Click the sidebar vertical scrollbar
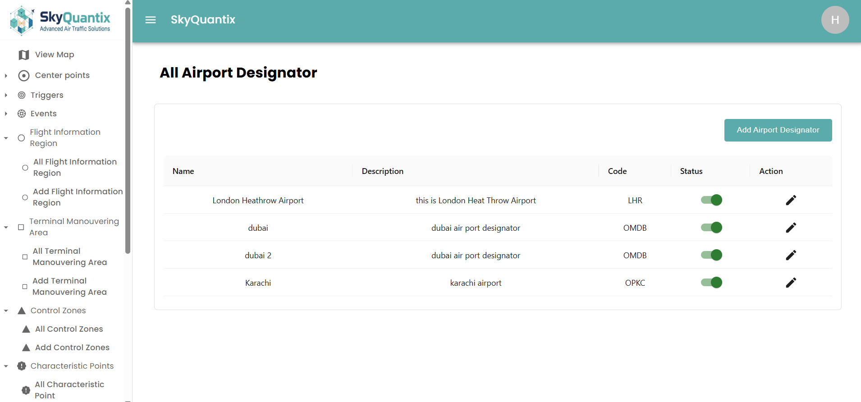This screenshot has width=861, height=402. (x=128, y=131)
